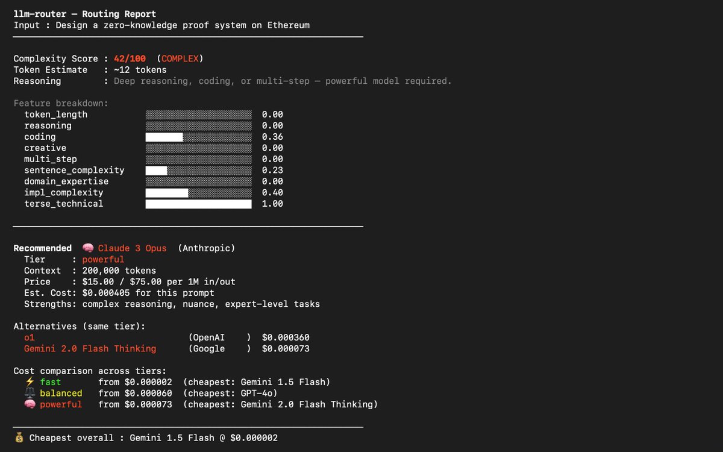Click the token_length empty progress bar

(199, 115)
